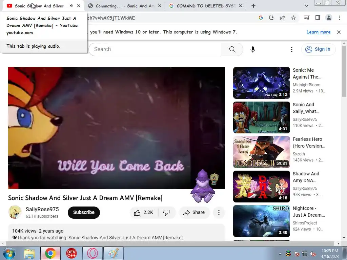Like the video with 2.2K thumbs up
The height and width of the screenshot is (260, 347).
click(144, 213)
